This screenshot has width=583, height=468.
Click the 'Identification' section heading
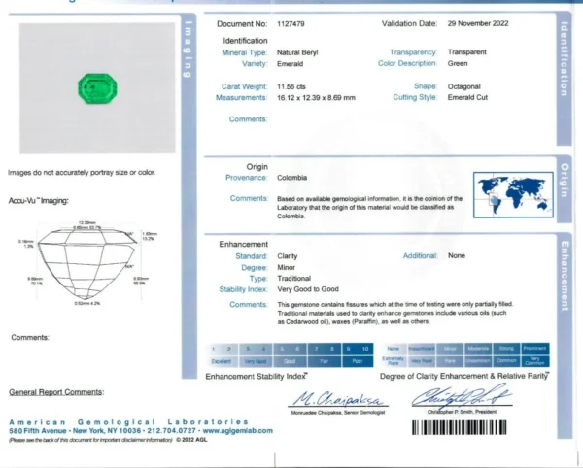[x=245, y=41]
